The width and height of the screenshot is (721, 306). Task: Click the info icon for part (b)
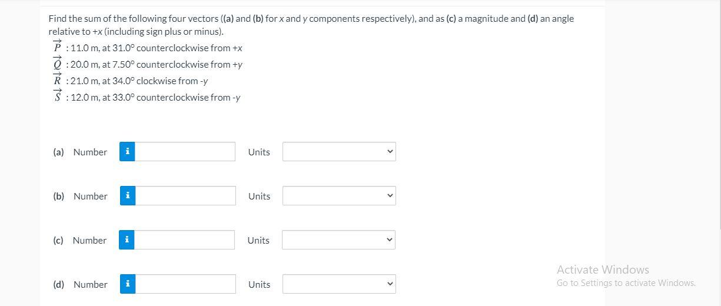pyautogui.click(x=128, y=196)
